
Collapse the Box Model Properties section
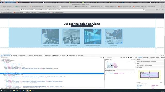click(136, 84)
